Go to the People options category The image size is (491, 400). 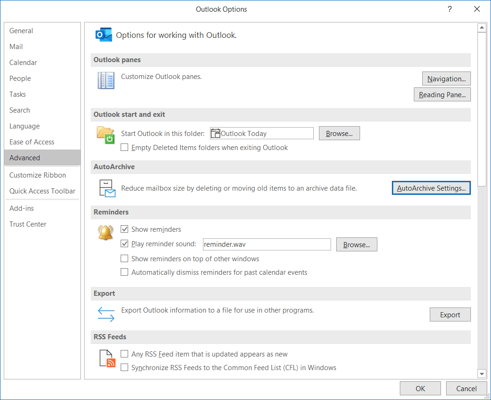(42, 78)
